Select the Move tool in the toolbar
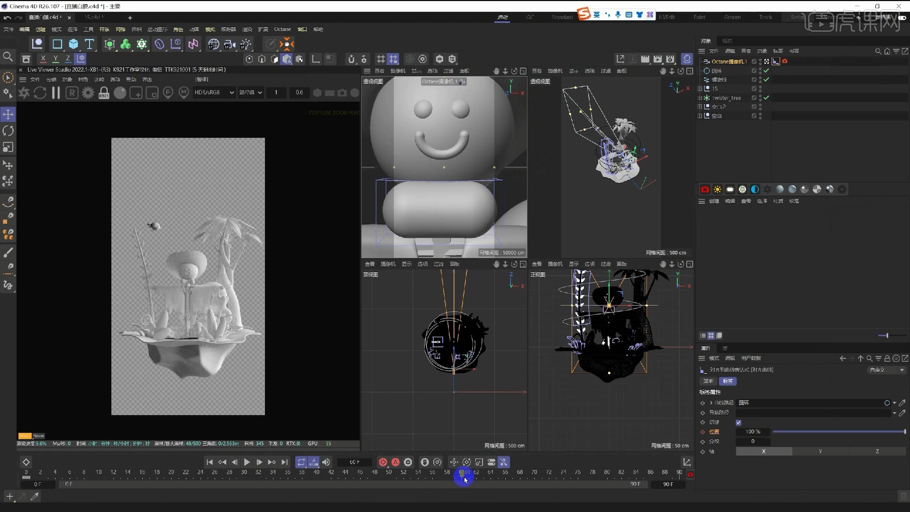The height and width of the screenshot is (512, 910). 8,114
